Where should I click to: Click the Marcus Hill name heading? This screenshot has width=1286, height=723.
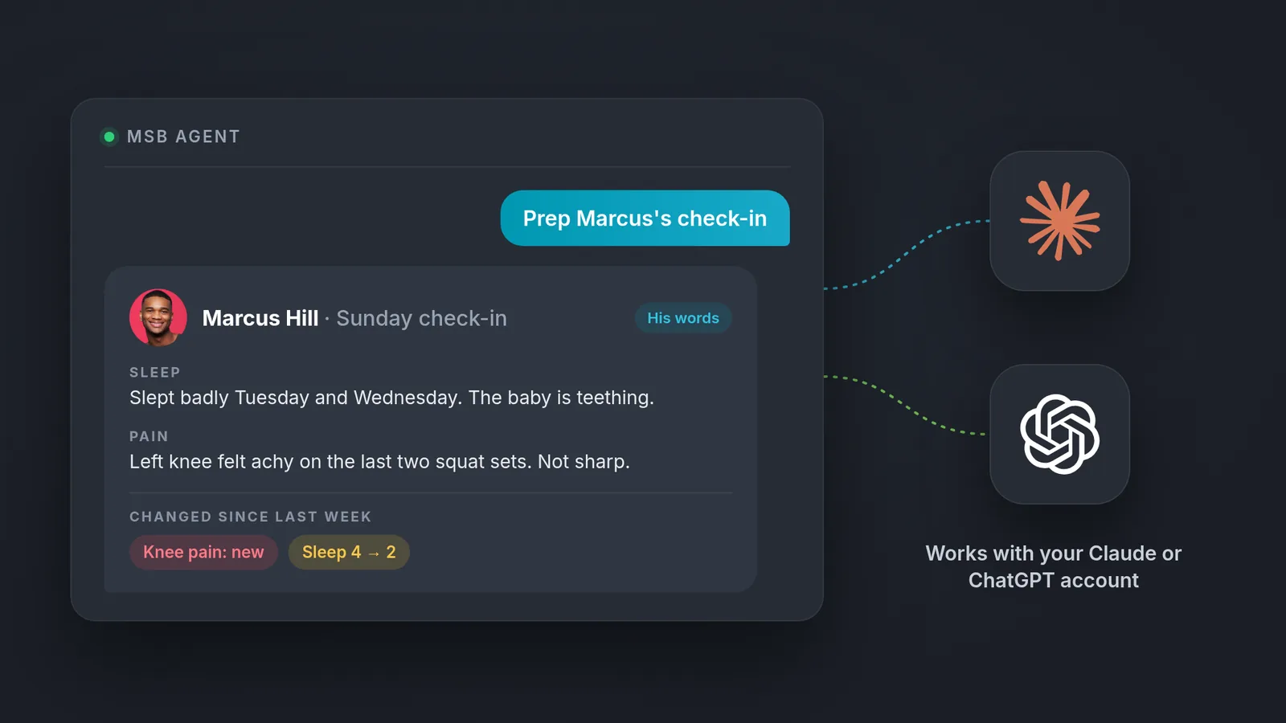[260, 318]
